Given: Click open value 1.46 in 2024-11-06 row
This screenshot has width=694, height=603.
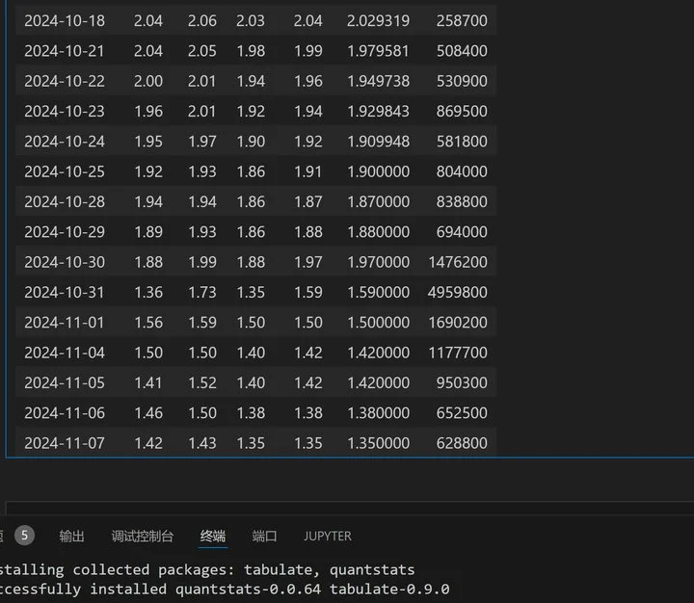Looking at the screenshot, I should click(148, 413).
